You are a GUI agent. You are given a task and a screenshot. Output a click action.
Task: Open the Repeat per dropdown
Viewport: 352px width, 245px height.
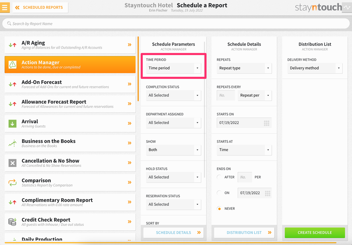tap(254, 95)
